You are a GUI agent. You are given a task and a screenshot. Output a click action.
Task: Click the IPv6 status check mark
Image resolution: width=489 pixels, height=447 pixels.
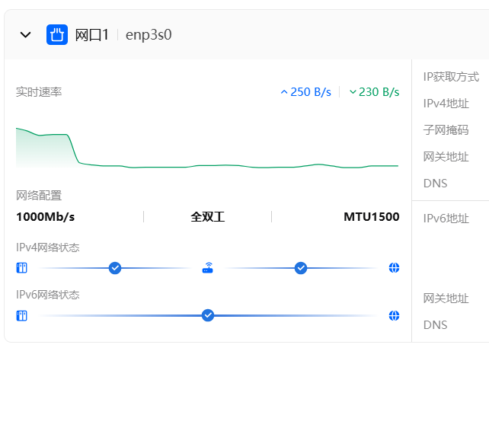click(x=208, y=315)
